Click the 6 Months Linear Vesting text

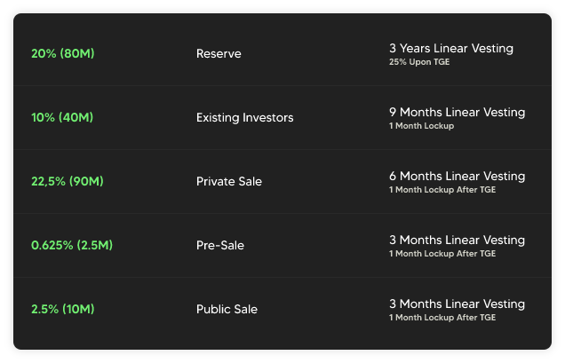point(457,176)
